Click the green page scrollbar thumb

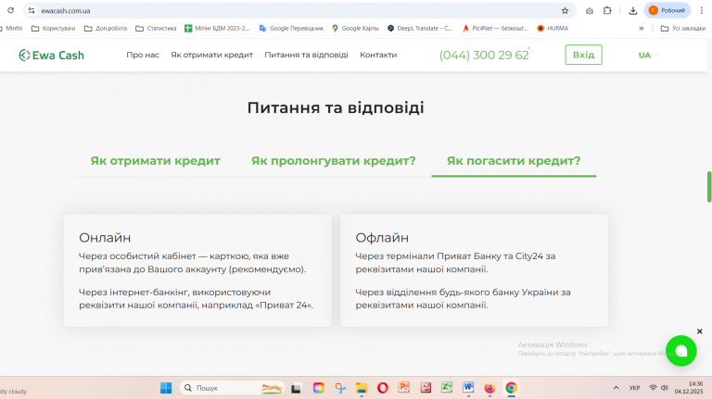pos(709,187)
